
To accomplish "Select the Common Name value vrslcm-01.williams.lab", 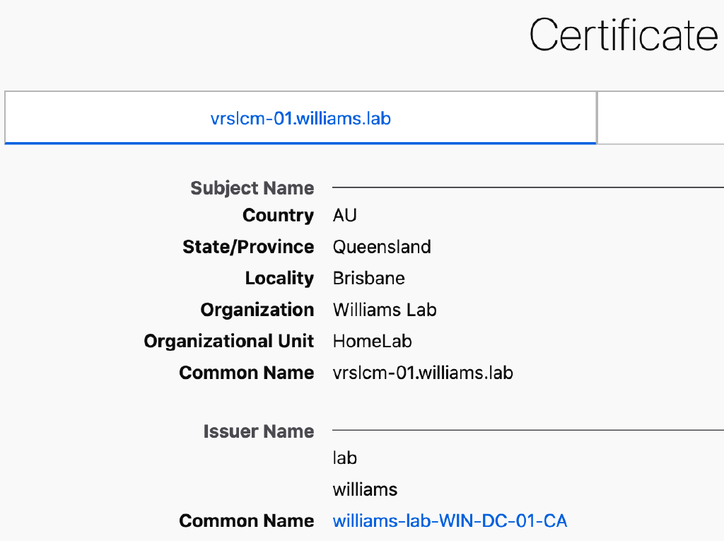I will click(x=423, y=372).
